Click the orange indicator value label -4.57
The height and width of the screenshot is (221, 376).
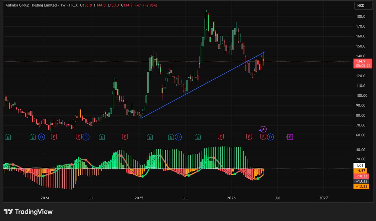coord(361,171)
